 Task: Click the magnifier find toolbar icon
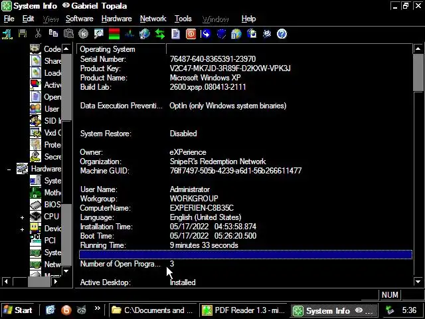tap(99, 34)
